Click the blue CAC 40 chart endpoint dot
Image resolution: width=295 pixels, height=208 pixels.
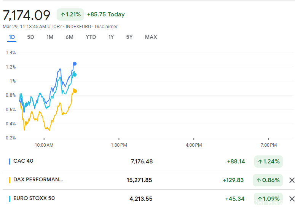[75, 64]
